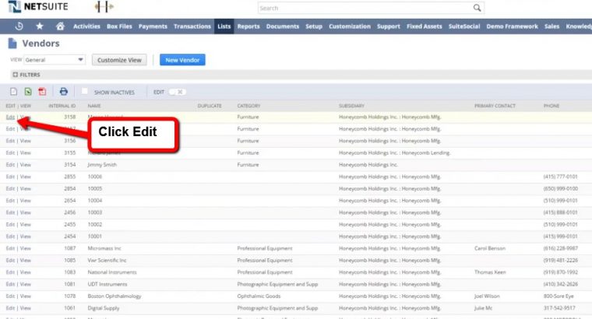Print the vendor list
This screenshot has width=592, height=319.
[63, 91]
